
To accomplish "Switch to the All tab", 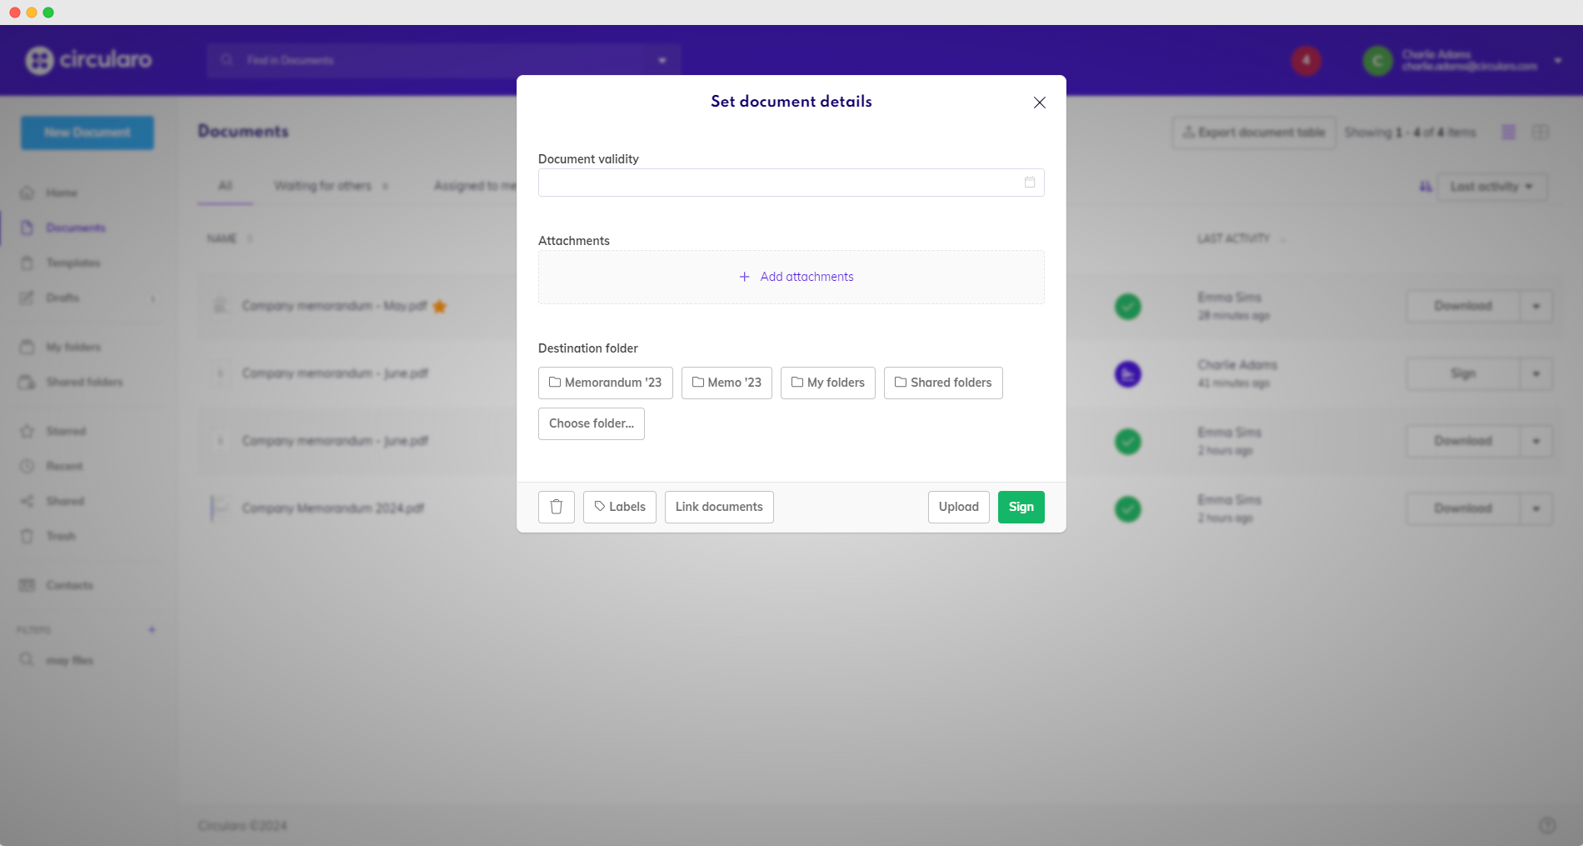I will pyautogui.click(x=225, y=186).
